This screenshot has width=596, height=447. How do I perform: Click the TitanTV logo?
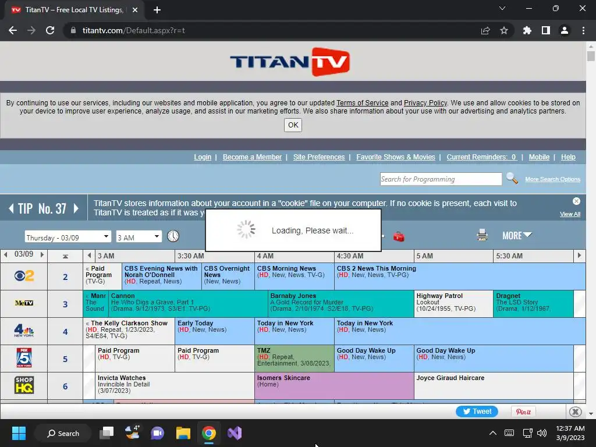(290, 62)
